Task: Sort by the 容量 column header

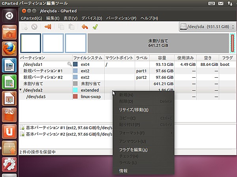Action: (162, 58)
